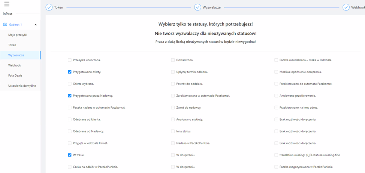Check Przekierowano na inny adres checkbox
The height and width of the screenshot is (173, 365).
pos(276,108)
